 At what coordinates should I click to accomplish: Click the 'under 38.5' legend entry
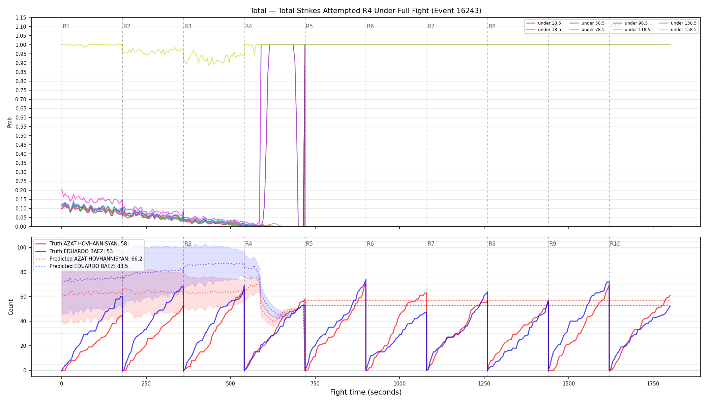(x=544, y=30)
